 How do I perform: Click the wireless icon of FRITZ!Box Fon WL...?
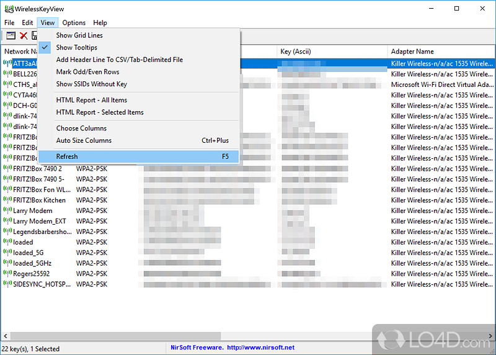7,189
